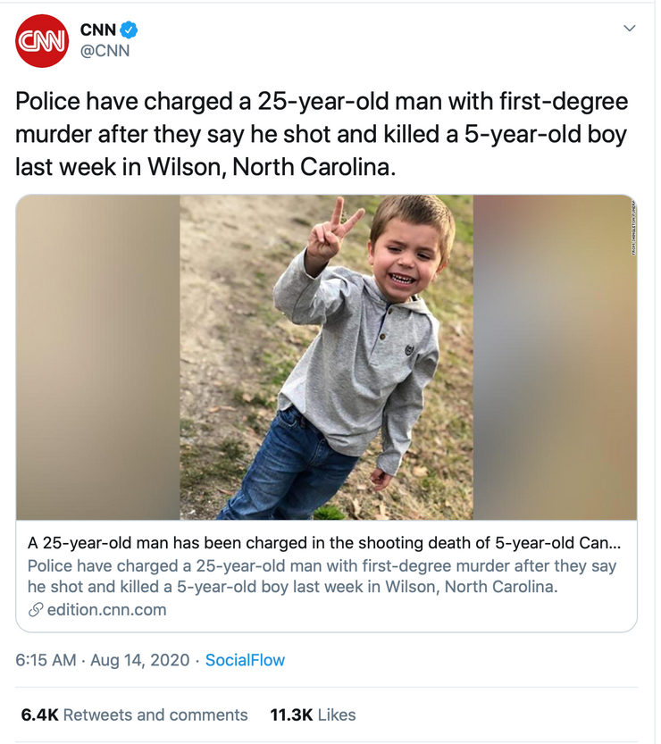Click the blue verified badge next to CNN
Screen dimensions: 661x744
coord(129,31)
